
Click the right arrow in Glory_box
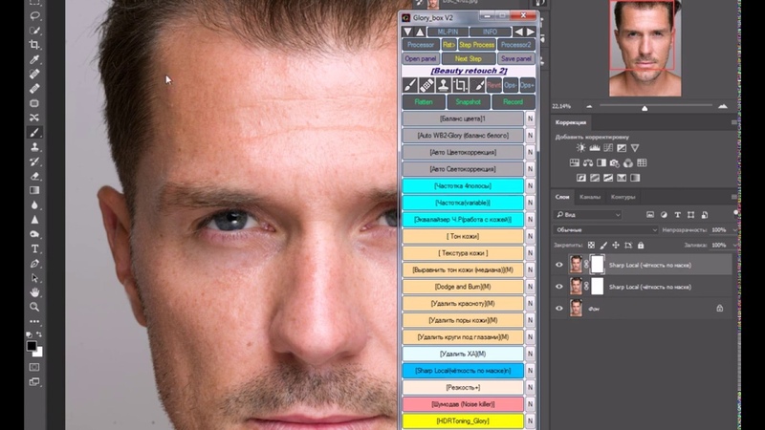[531, 32]
